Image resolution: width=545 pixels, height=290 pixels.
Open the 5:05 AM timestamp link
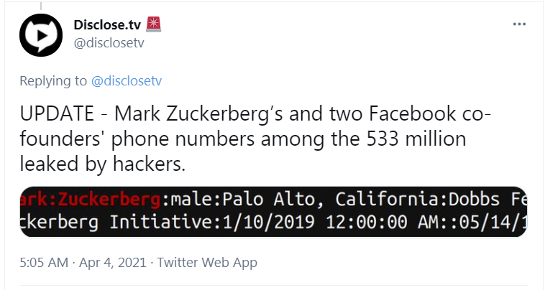click(44, 262)
